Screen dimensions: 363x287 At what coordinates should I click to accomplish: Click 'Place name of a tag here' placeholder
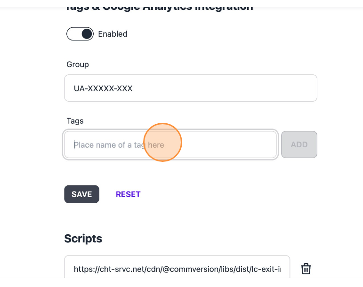click(x=119, y=145)
